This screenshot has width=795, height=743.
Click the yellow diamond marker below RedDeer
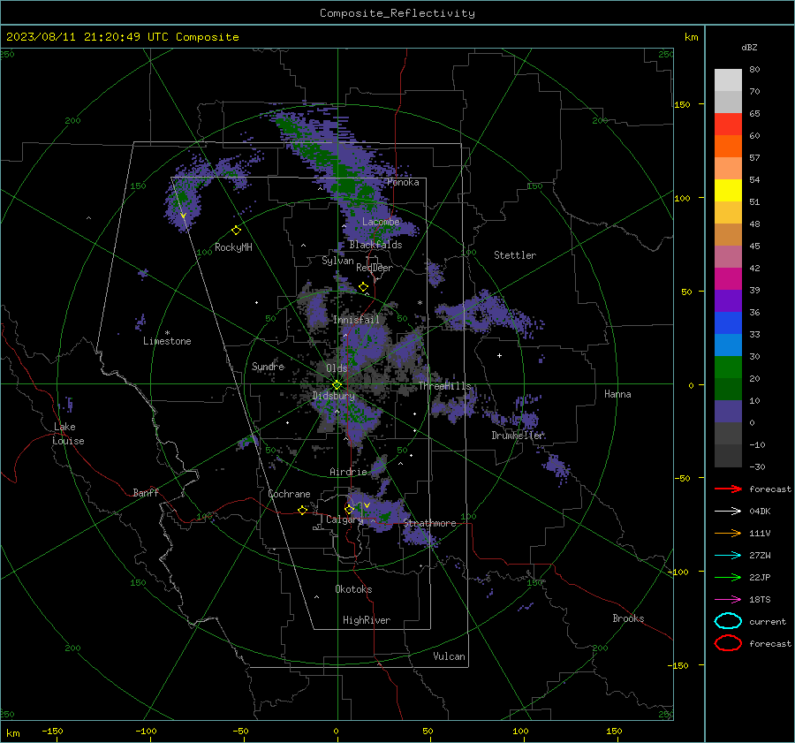363,287
